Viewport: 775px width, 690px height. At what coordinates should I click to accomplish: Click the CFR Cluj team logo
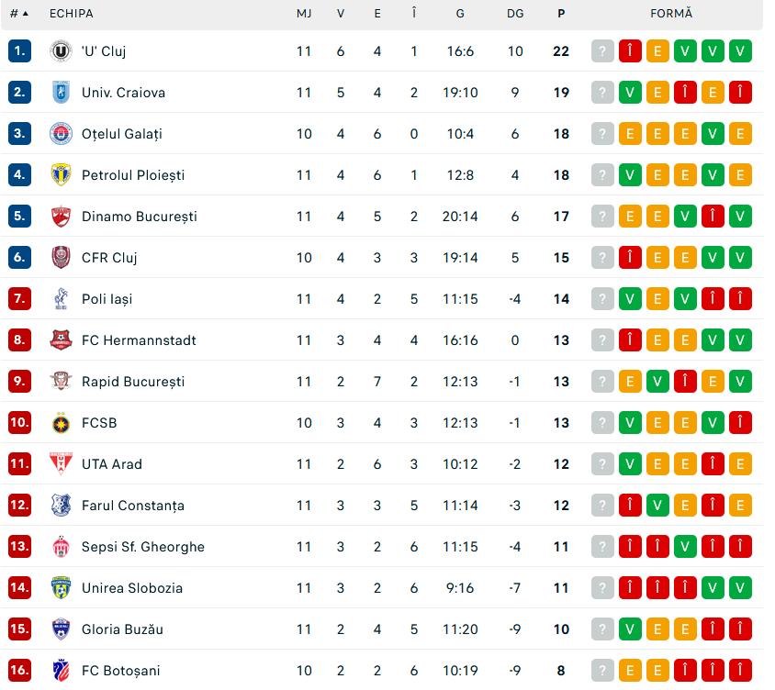pos(61,258)
